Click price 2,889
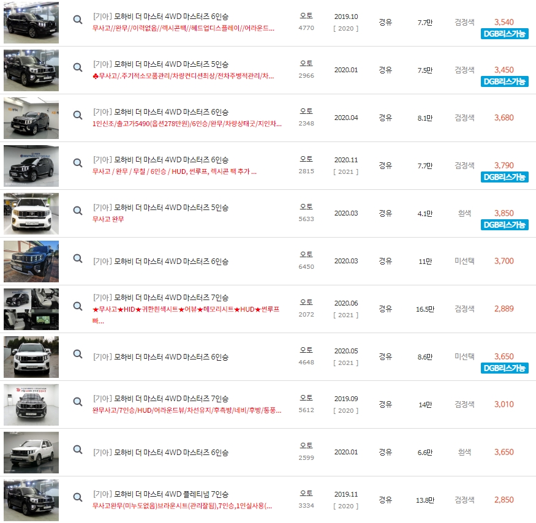 [504, 309]
